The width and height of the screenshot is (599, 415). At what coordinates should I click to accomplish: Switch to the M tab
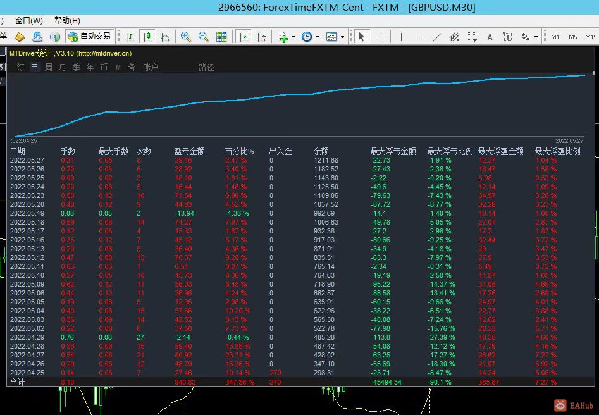118,67
